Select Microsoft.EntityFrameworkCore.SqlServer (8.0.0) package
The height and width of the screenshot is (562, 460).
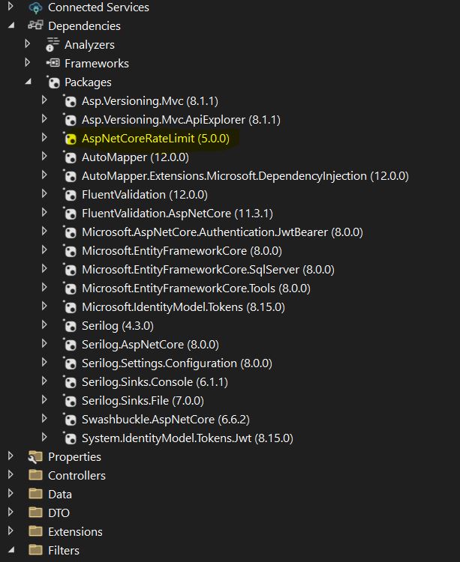(208, 270)
